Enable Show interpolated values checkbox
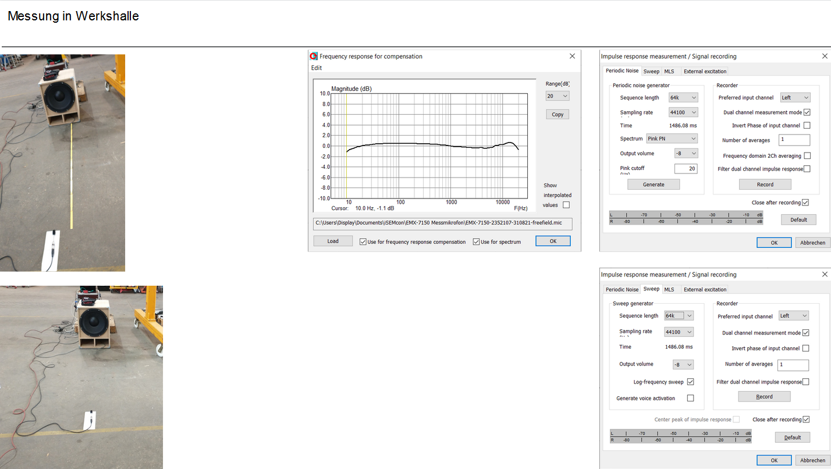831x469 pixels. pyautogui.click(x=566, y=205)
